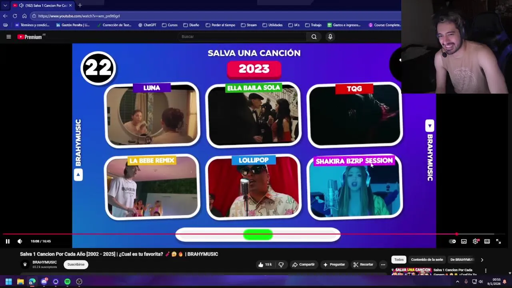Click the system tray microphone icon

point(466,282)
